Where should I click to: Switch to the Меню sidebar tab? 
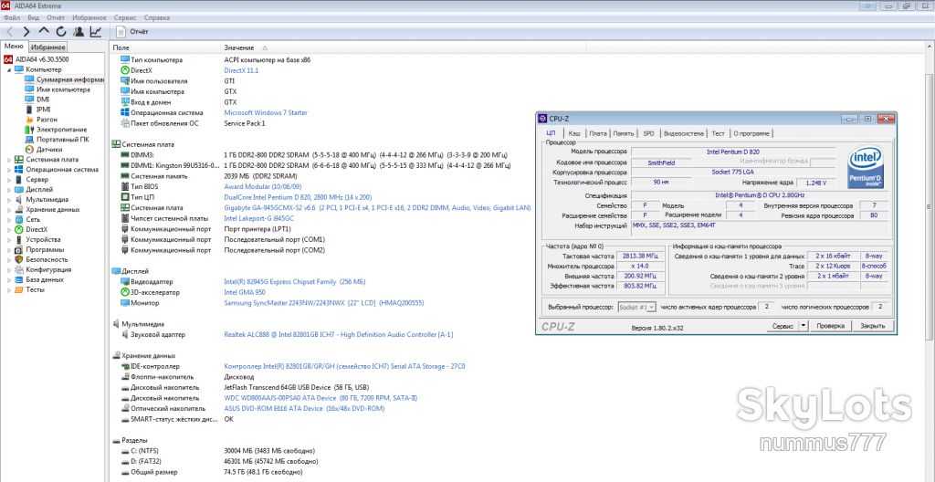pos(14,47)
